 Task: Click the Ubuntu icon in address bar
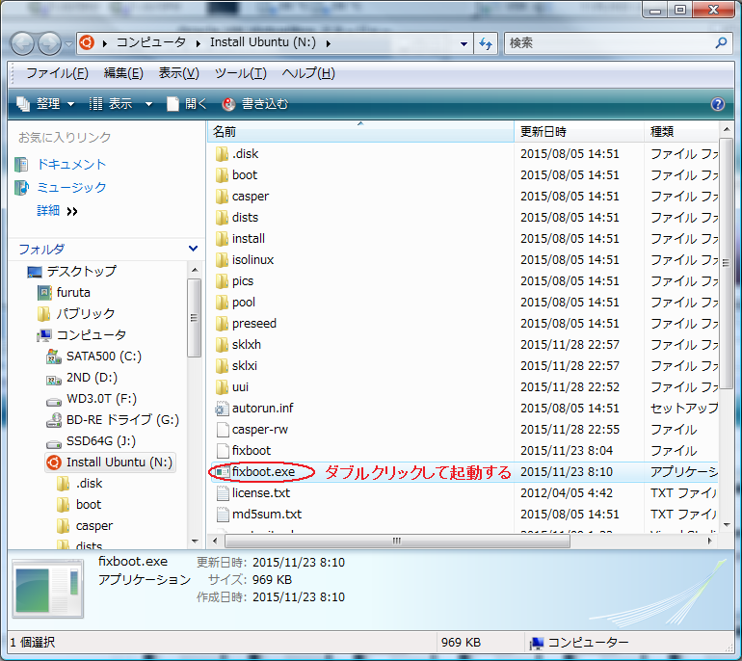(x=87, y=42)
